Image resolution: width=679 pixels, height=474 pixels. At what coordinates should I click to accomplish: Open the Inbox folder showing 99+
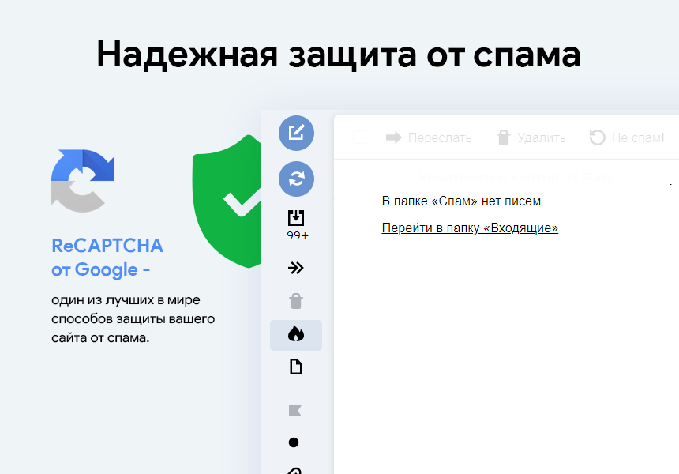(296, 224)
